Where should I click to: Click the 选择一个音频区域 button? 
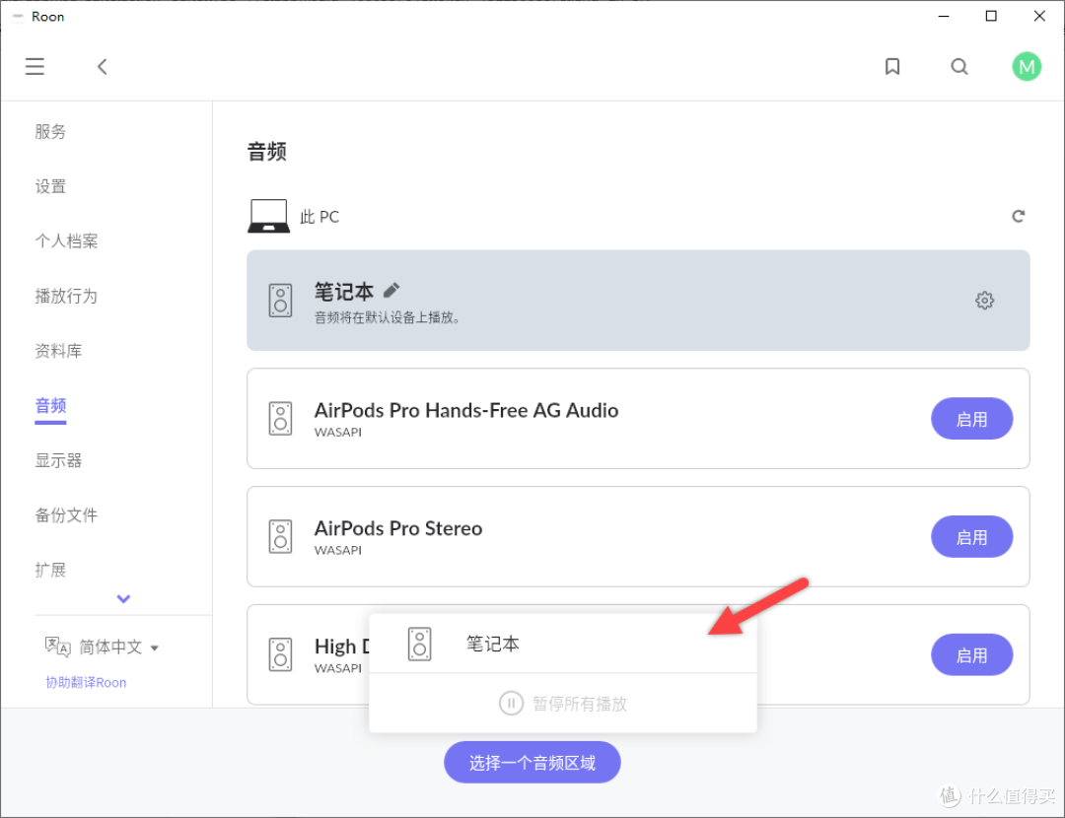pyautogui.click(x=532, y=763)
